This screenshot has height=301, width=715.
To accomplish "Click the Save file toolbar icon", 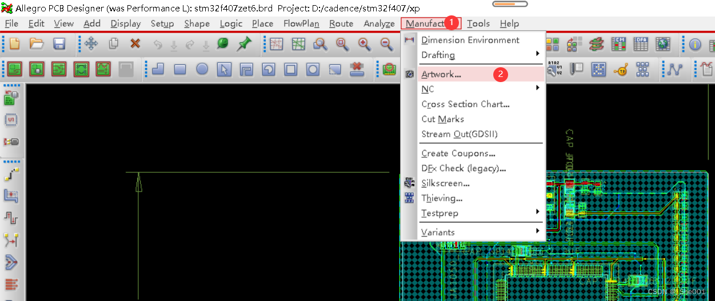I will tap(59, 44).
